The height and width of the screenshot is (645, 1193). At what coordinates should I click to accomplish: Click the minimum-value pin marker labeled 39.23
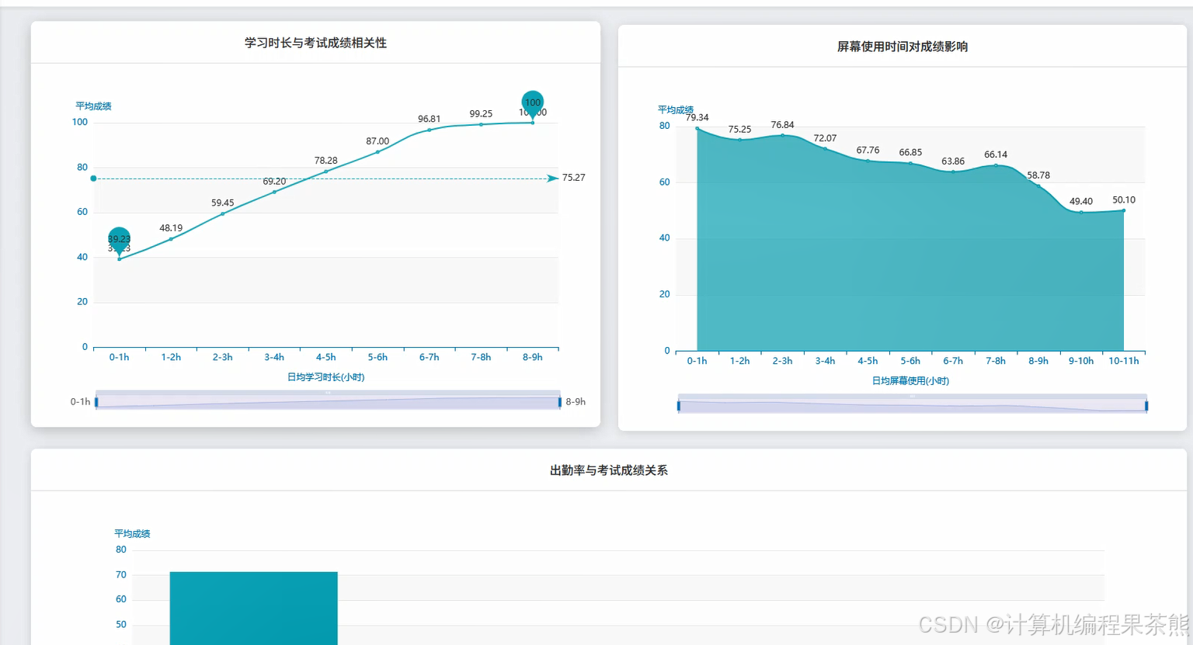click(119, 240)
